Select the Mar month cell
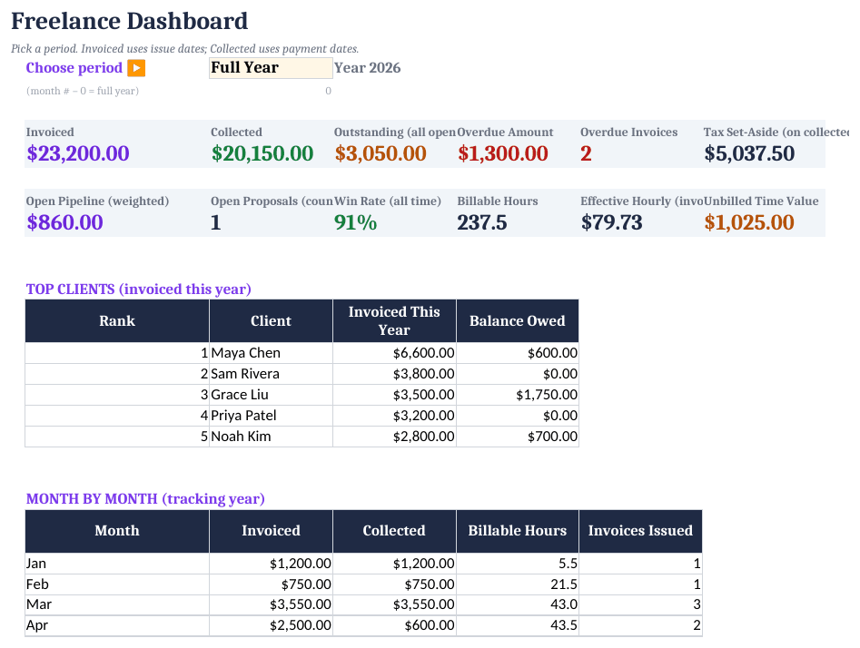Image resolution: width=860 pixels, height=648 pixels. [x=117, y=604]
